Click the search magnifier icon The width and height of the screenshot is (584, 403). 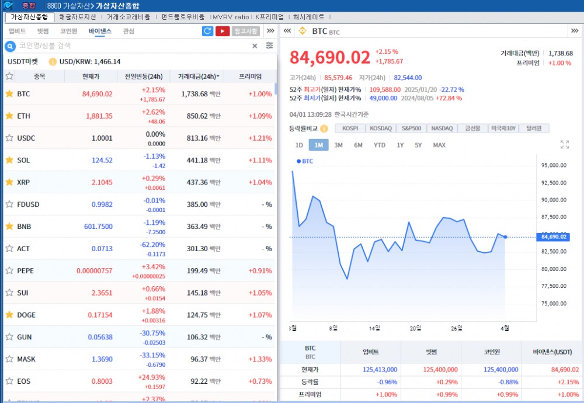[10, 46]
